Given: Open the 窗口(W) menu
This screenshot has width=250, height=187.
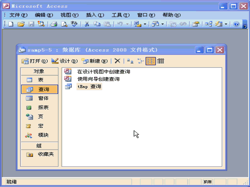Looking at the screenshot, I should click(x=146, y=15).
